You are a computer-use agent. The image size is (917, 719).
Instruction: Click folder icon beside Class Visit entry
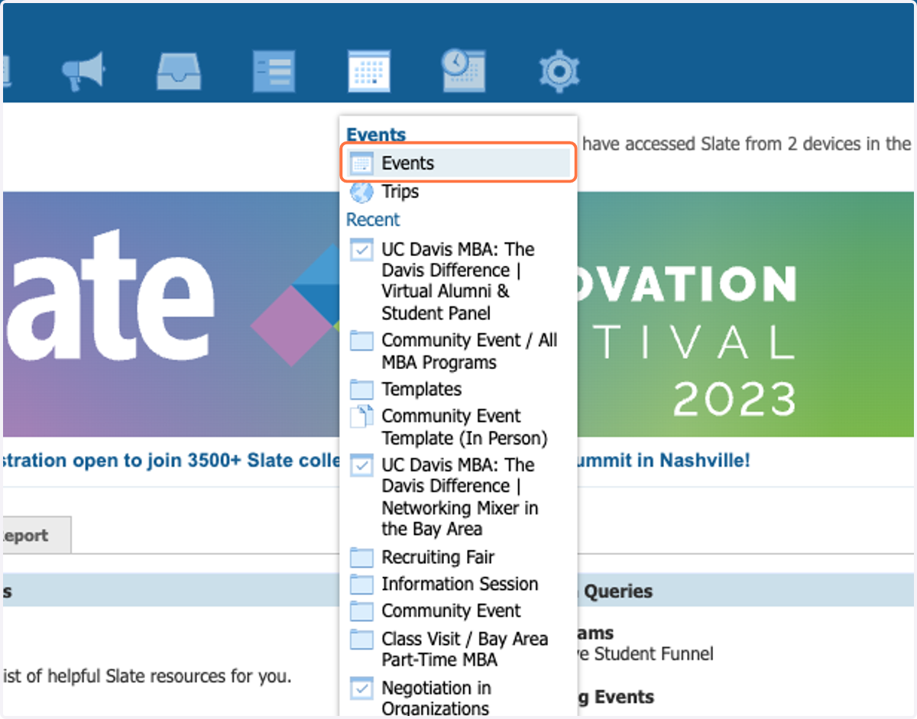coord(361,639)
